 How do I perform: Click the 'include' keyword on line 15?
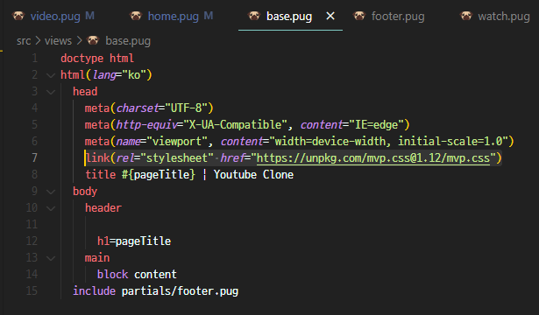pyautogui.click(x=94, y=291)
